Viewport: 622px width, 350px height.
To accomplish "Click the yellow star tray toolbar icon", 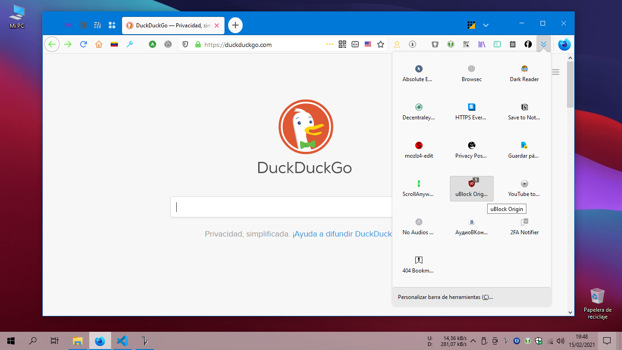I will tap(397, 44).
